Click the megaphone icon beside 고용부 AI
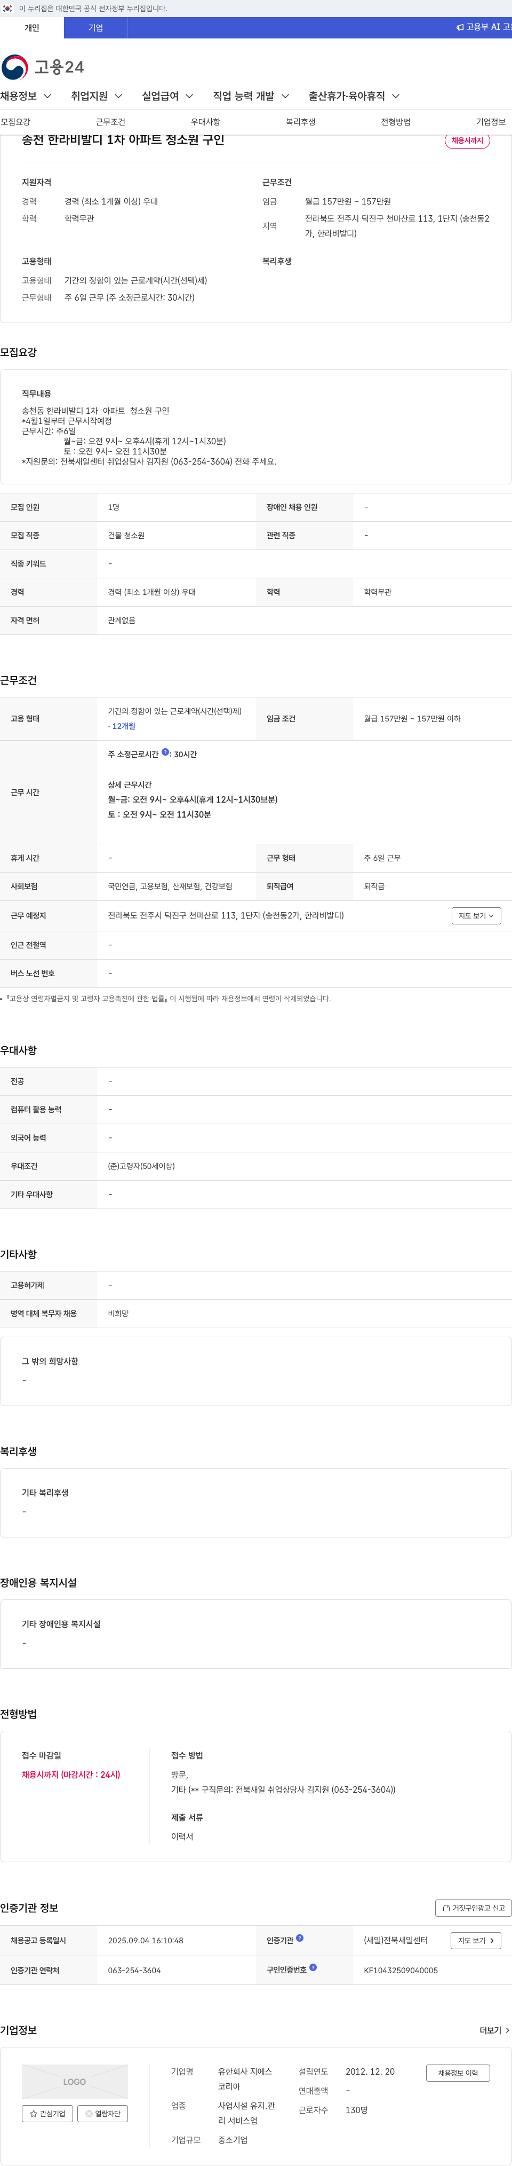This screenshot has height=2166, width=512. tap(460, 28)
